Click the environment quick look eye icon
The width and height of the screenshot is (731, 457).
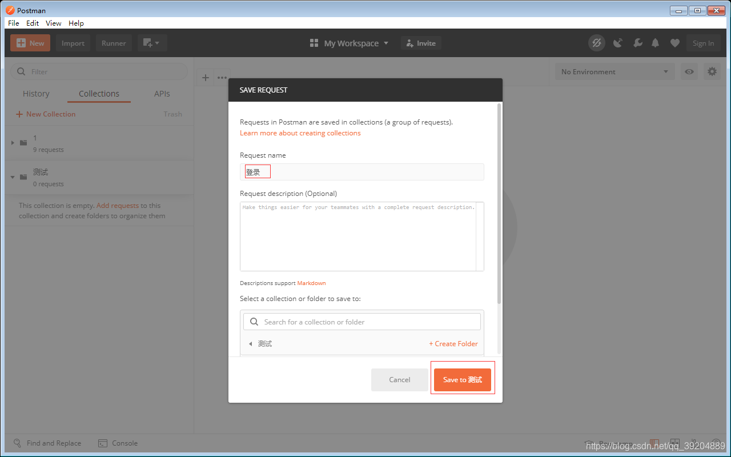689,71
